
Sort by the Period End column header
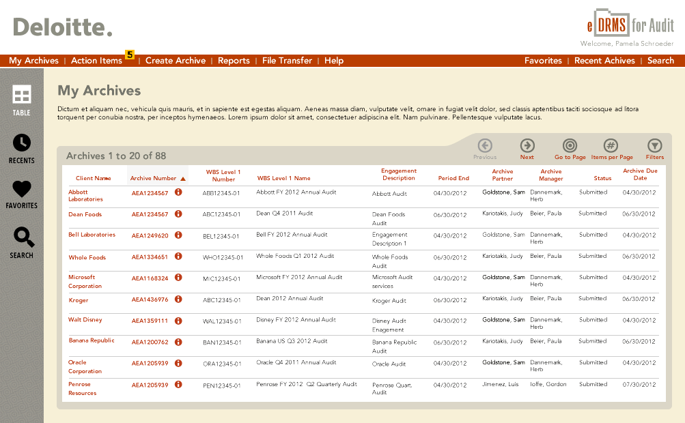coord(453,178)
